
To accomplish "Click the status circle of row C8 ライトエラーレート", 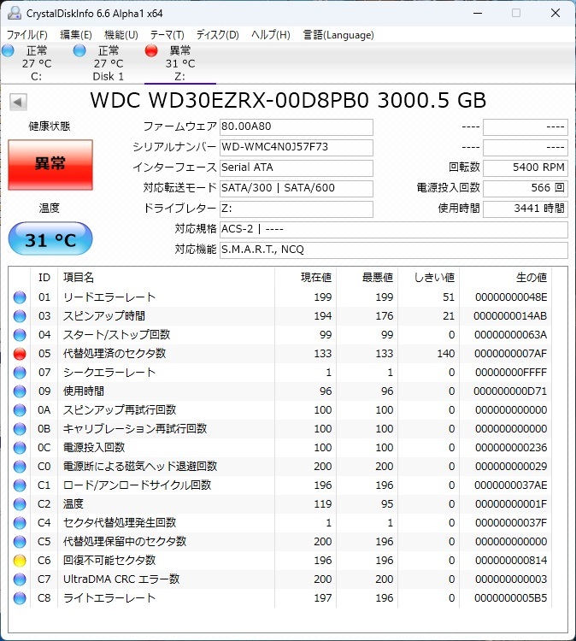I will click(x=20, y=598).
